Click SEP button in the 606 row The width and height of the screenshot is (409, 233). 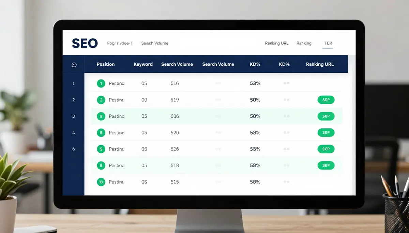pyautogui.click(x=326, y=116)
